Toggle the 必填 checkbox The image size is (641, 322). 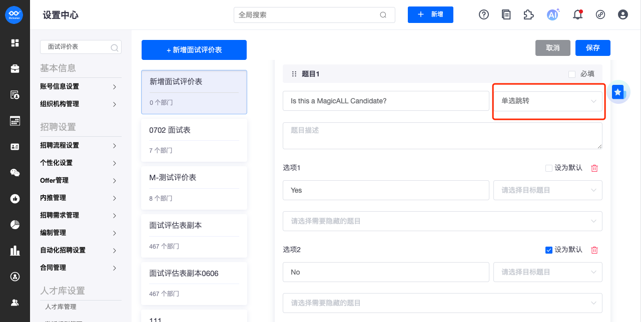click(x=572, y=74)
